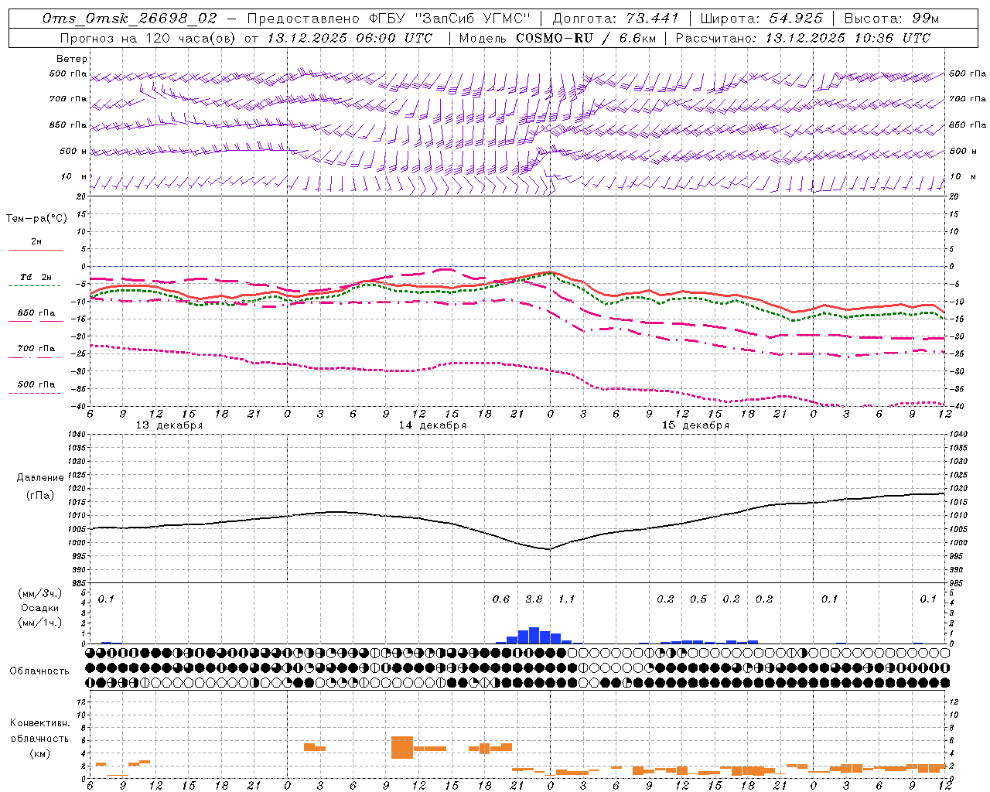Image resolution: width=990 pixels, height=792 pixels.
Task: Click the Конвективн. panel label
Action: click(x=39, y=723)
